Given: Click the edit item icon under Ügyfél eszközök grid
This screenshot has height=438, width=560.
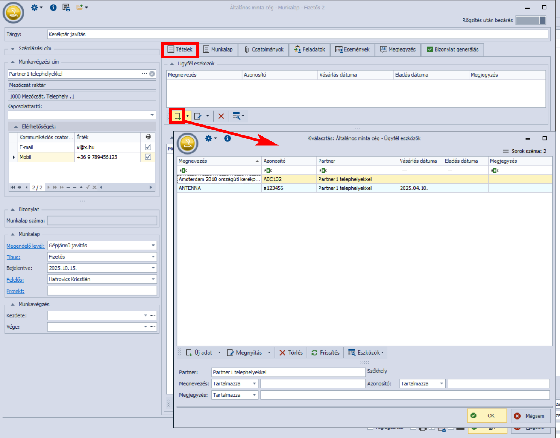Looking at the screenshot, I should 198,116.
